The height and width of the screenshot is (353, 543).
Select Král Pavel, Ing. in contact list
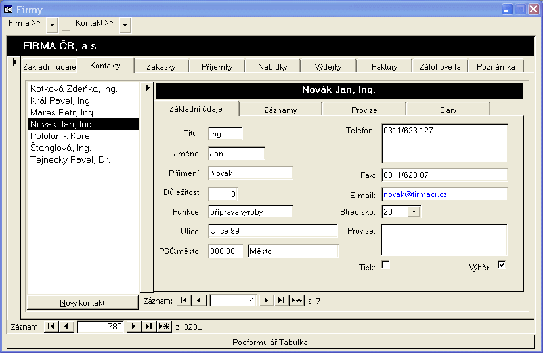[61, 101]
